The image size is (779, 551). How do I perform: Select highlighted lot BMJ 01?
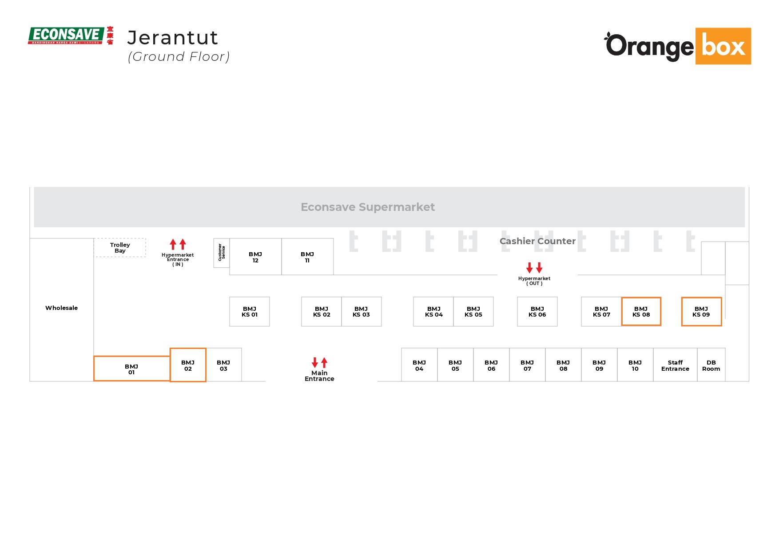[131, 369]
